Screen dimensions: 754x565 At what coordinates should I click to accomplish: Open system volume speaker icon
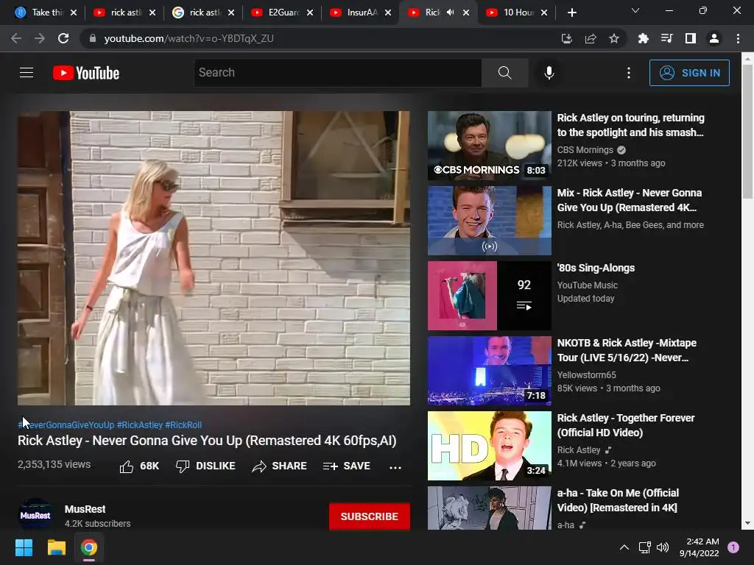(x=663, y=547)
